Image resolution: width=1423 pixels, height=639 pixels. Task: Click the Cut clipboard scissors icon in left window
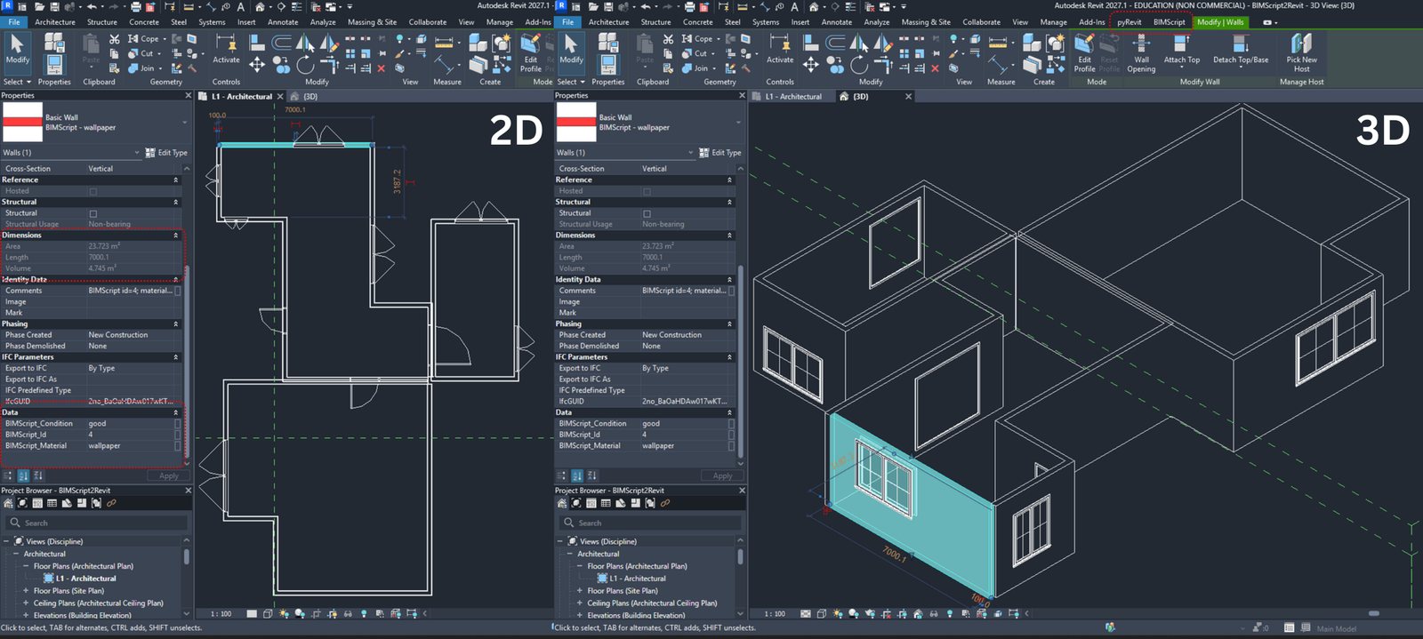(x=114, y=39)
